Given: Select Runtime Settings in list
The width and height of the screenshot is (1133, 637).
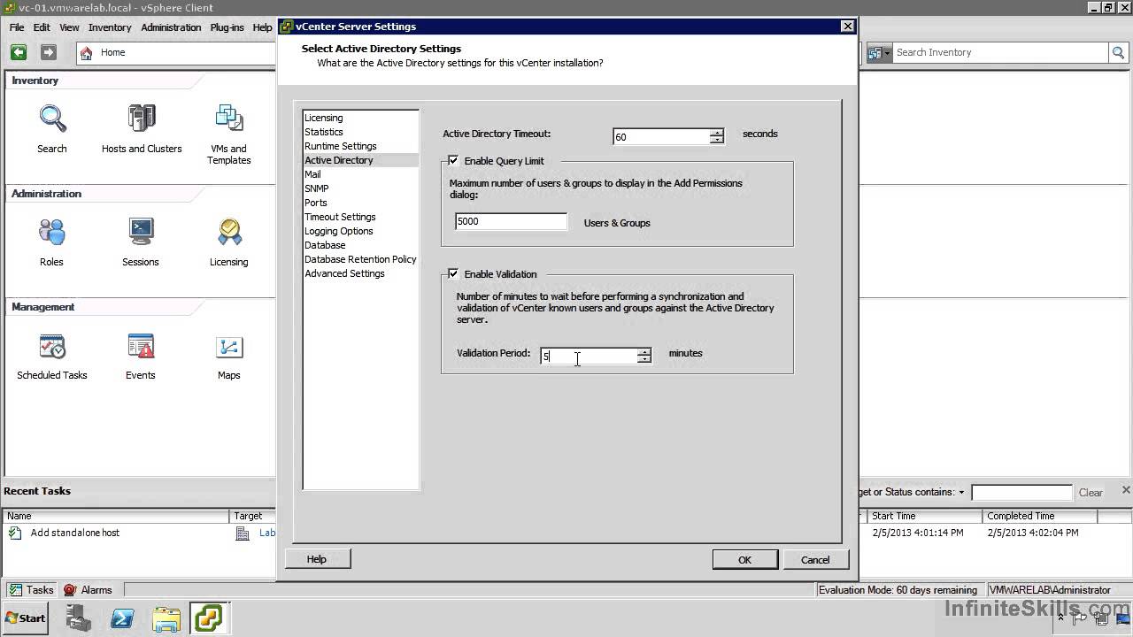Looking at the screenshot, I should (x=360, y=146).
